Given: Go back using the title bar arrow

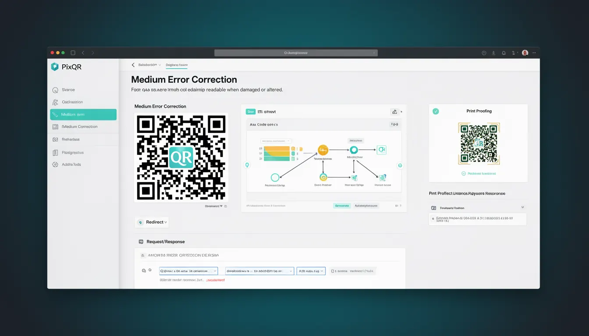Looking at the screenshot, I should pos(83,52).
